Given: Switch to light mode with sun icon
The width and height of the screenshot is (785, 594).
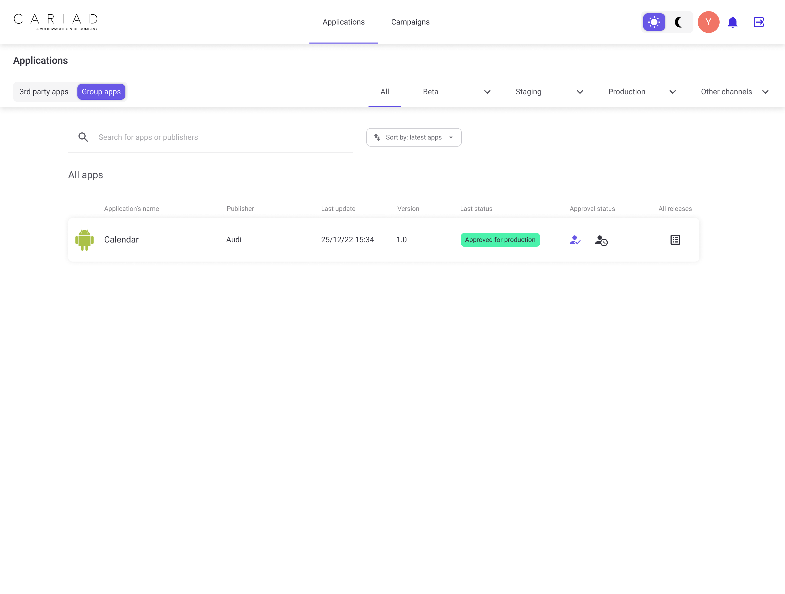Looking at the screenshot, I should point(654,22).
